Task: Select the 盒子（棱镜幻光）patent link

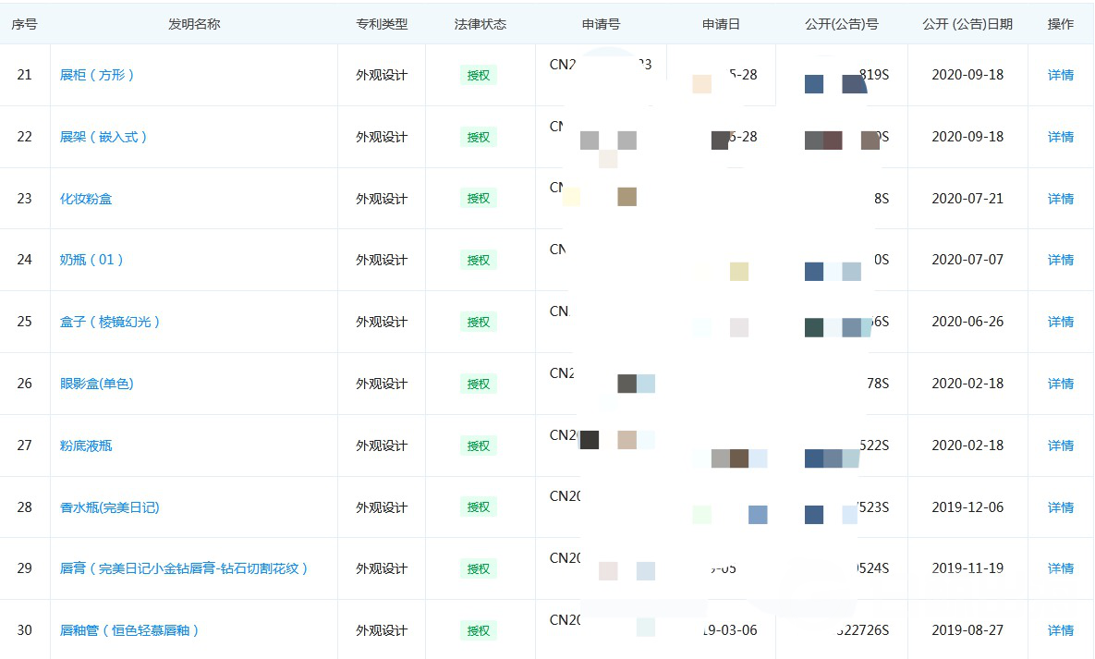Action: coord(110,322)
